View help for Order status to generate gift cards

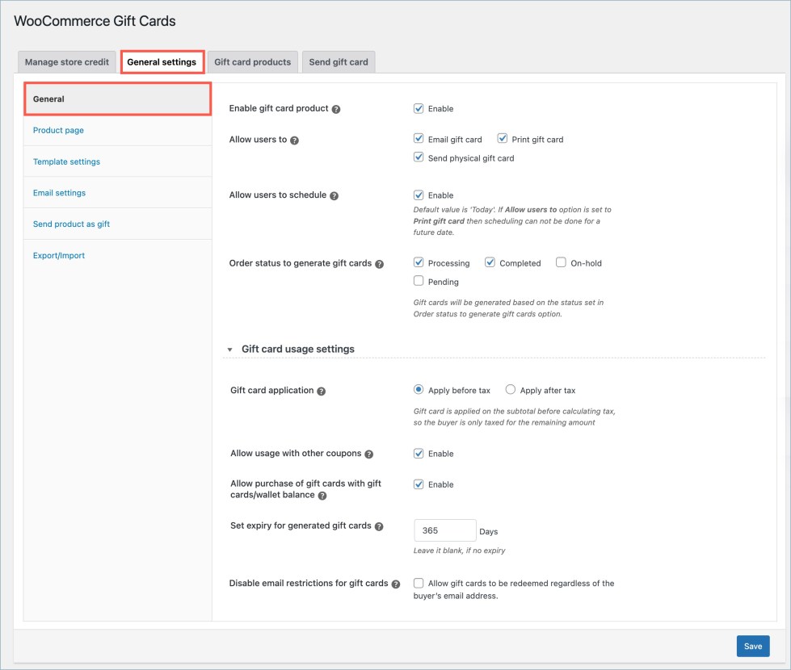(x=380, y=264)
